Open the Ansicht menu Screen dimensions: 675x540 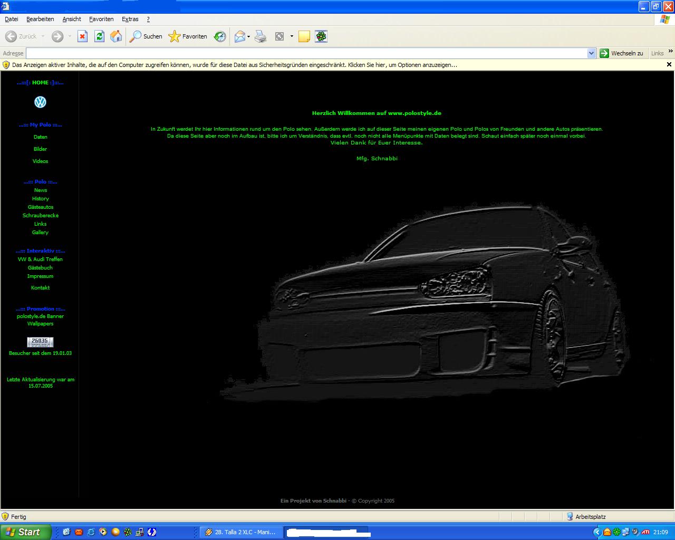pyautogui.click(x=72, y=19)
